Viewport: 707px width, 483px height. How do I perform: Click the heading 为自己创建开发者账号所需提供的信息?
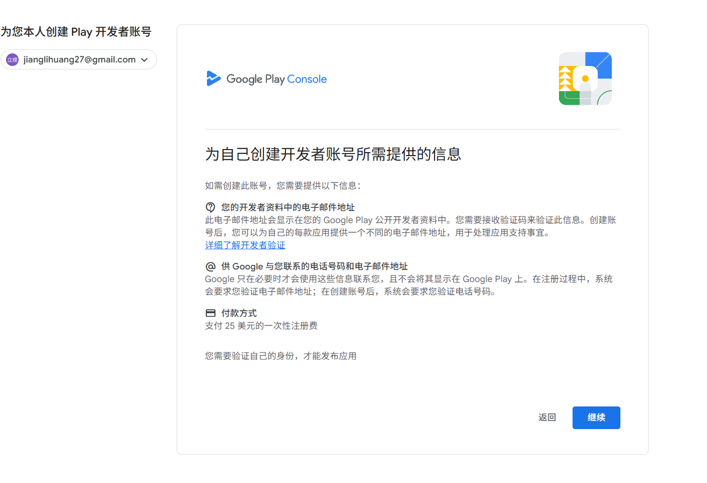click(x=333, y=154)
